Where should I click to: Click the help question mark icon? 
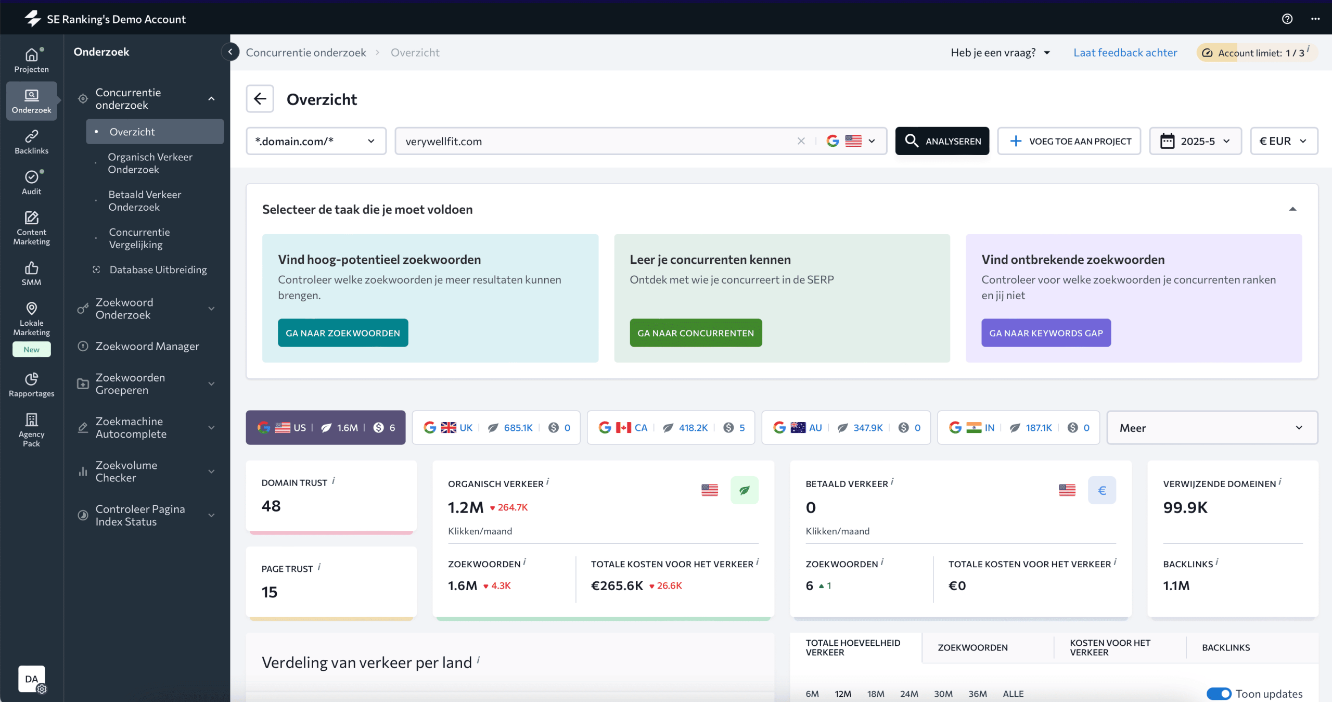point(1287,19)
